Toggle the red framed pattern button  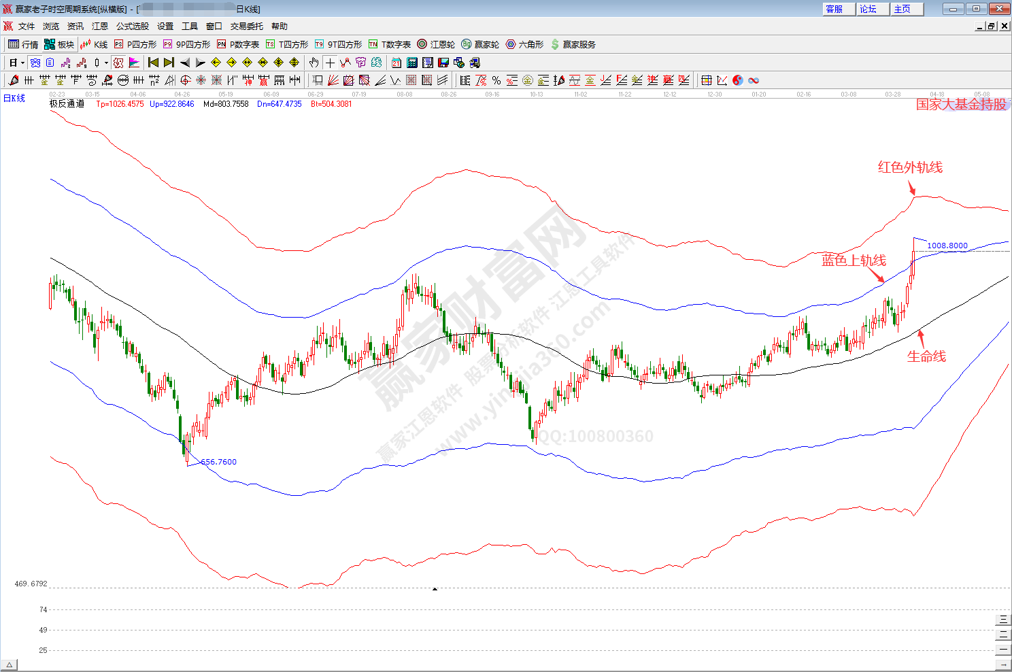(118, 63)
